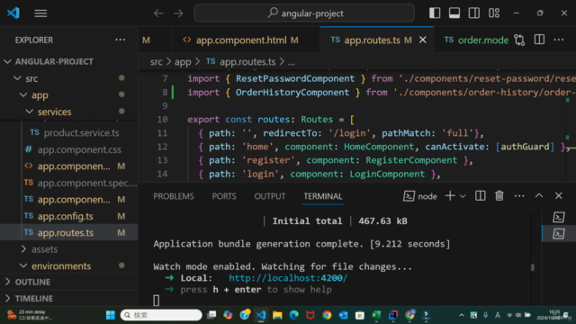Maximize the panel with the chevron-up icon
The width and height of the screenshot is (576, 324).
[x=539, y=196]
